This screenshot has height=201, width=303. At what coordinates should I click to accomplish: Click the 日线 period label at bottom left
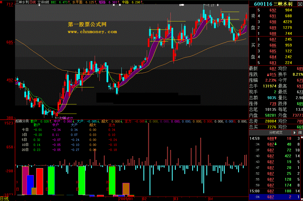tap(4, 199)
